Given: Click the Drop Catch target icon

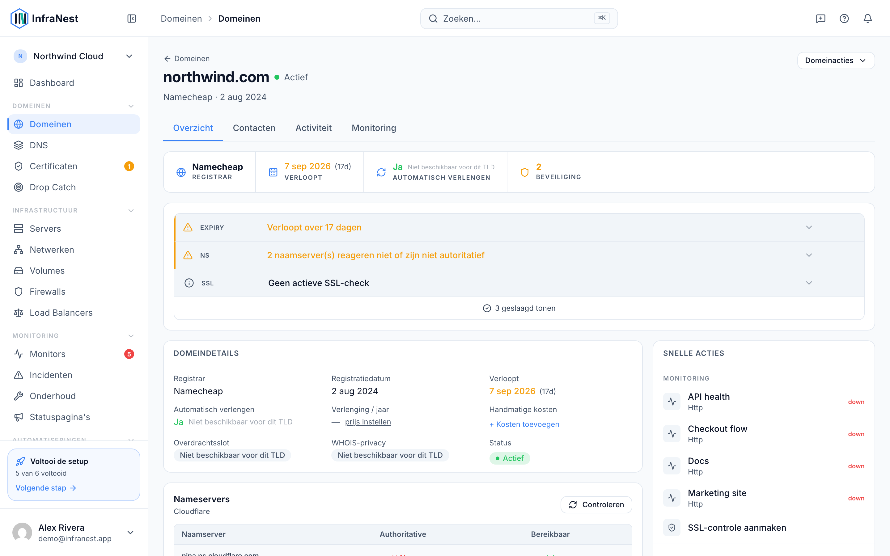Looking at the screenshot, I should [x=19, y=187].
